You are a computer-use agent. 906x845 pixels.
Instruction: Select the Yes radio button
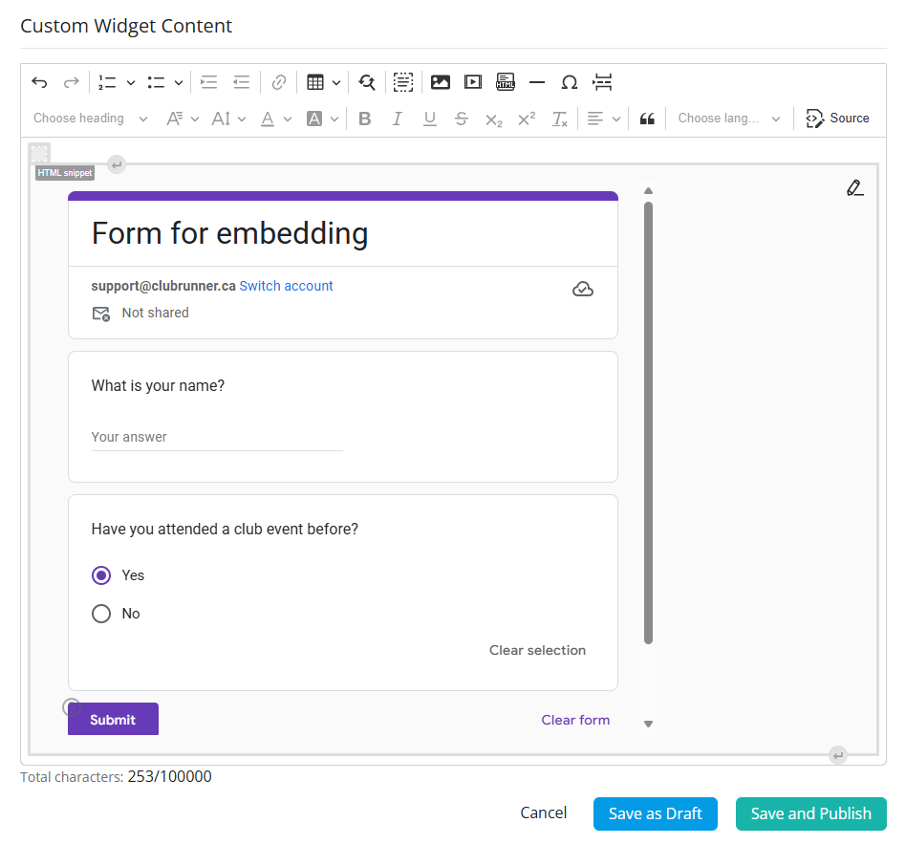pyautogui.click(x=101, y=575)
